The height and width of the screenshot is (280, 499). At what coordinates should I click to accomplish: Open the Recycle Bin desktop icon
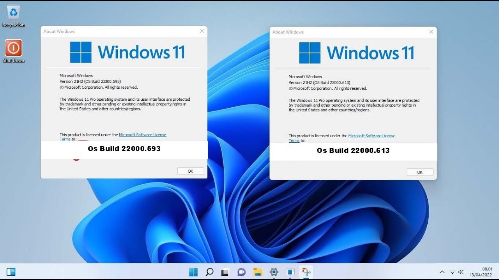point(14,16)
